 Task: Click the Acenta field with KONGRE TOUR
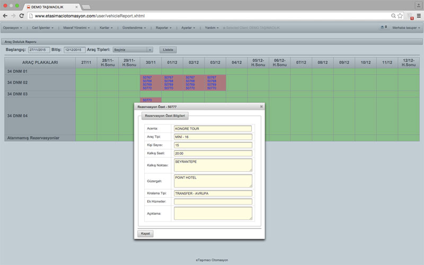click(x=213, y=128)
